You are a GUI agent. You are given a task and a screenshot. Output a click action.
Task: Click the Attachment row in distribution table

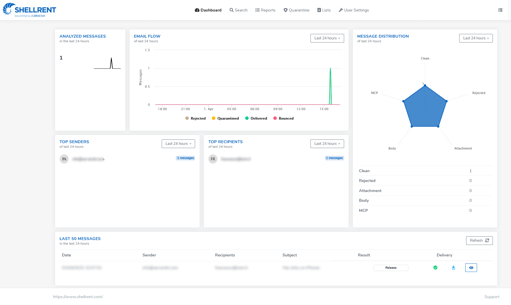pyautogui.click(x=425, y=191)
